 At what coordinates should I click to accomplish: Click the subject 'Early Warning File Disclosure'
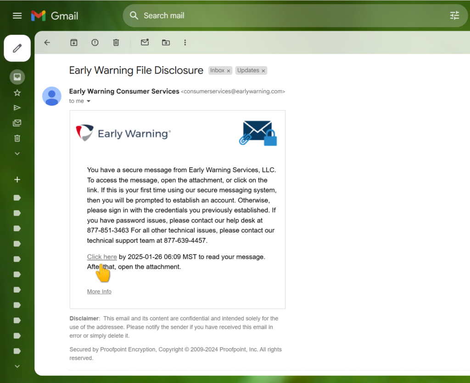(x=136, y=70)
